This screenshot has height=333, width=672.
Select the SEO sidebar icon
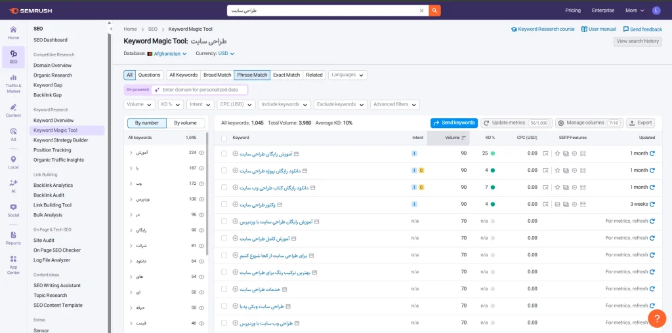click(x=13, y=57)
